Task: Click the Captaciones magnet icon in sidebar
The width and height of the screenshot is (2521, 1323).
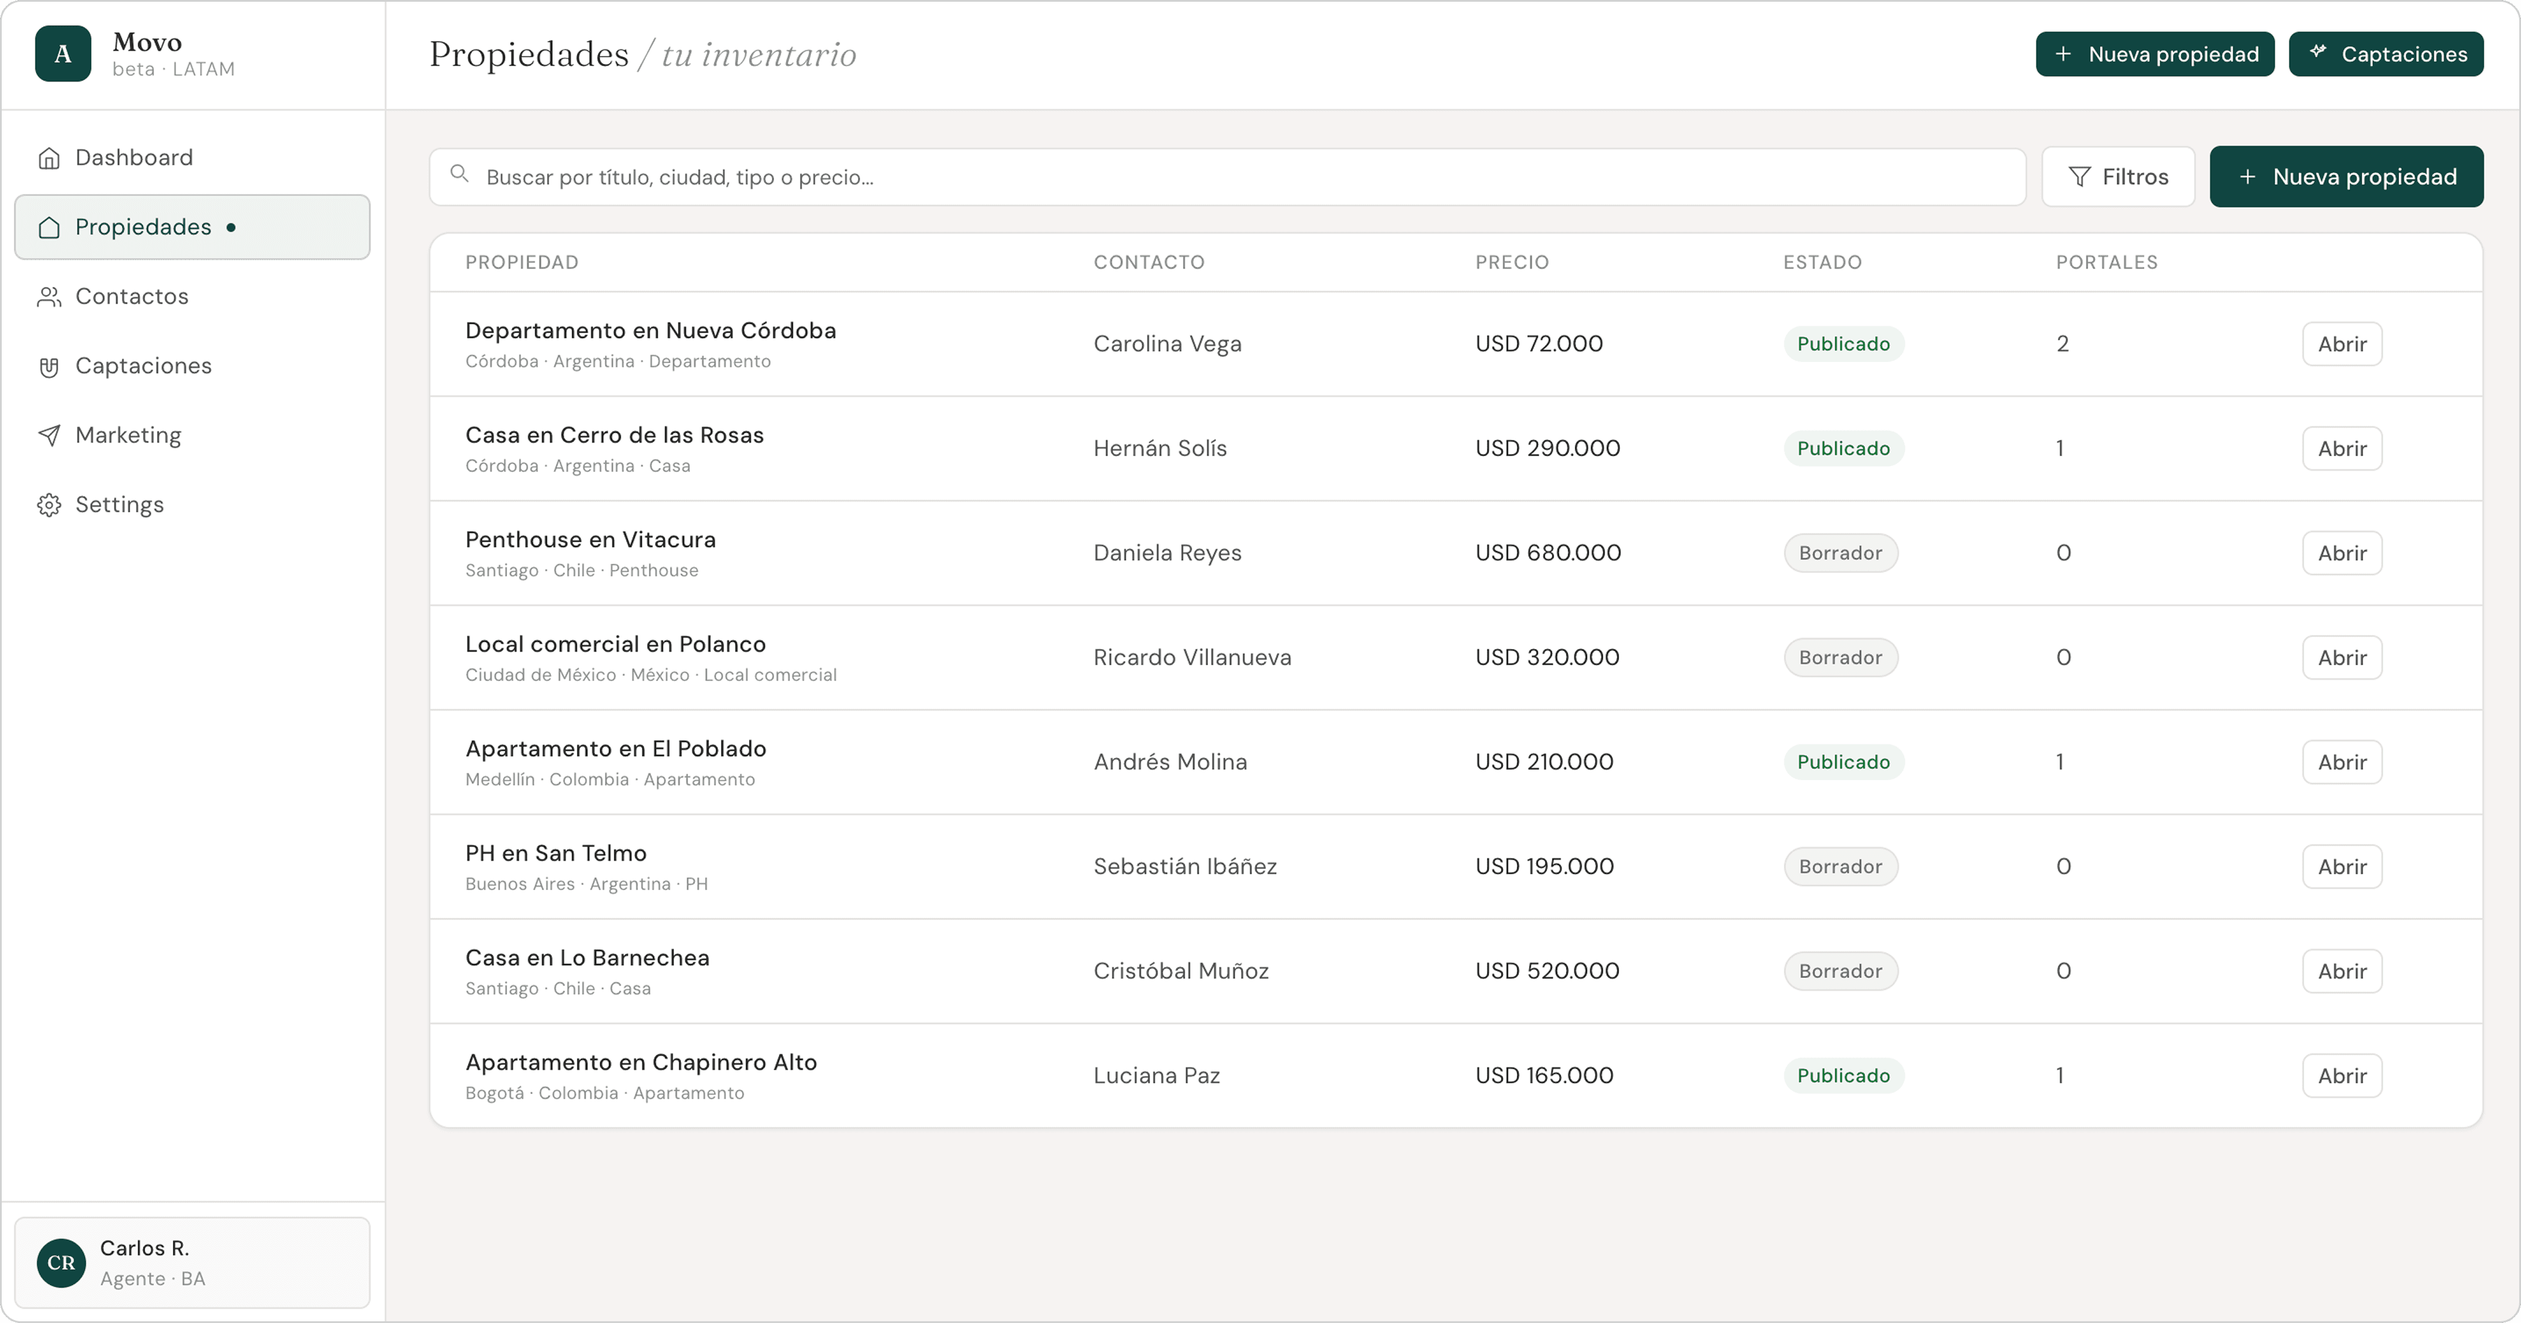Action: (x=49, y=367)
